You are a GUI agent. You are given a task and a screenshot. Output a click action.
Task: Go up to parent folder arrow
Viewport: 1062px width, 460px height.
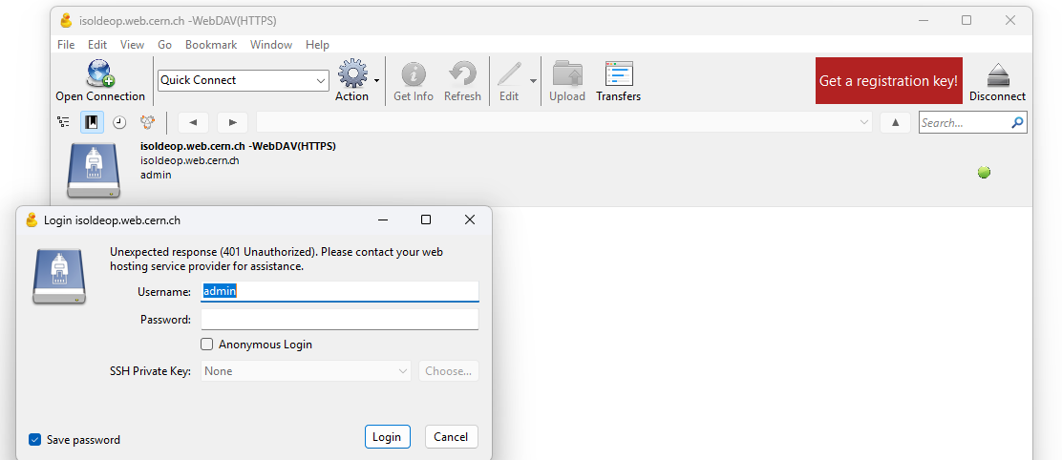click(895, 122)
